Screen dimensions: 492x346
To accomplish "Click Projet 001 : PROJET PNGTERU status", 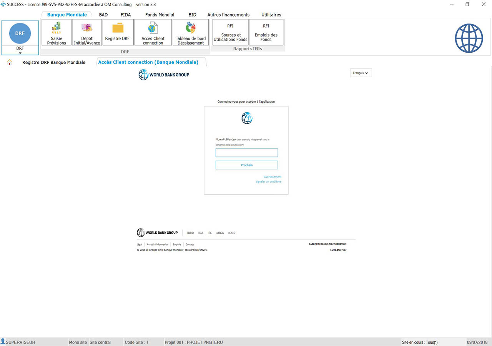I will pyautogui.click(x=194, y=342).
